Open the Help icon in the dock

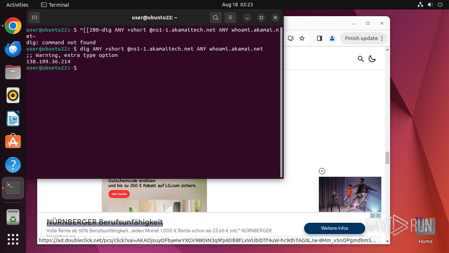click(13, 165)
